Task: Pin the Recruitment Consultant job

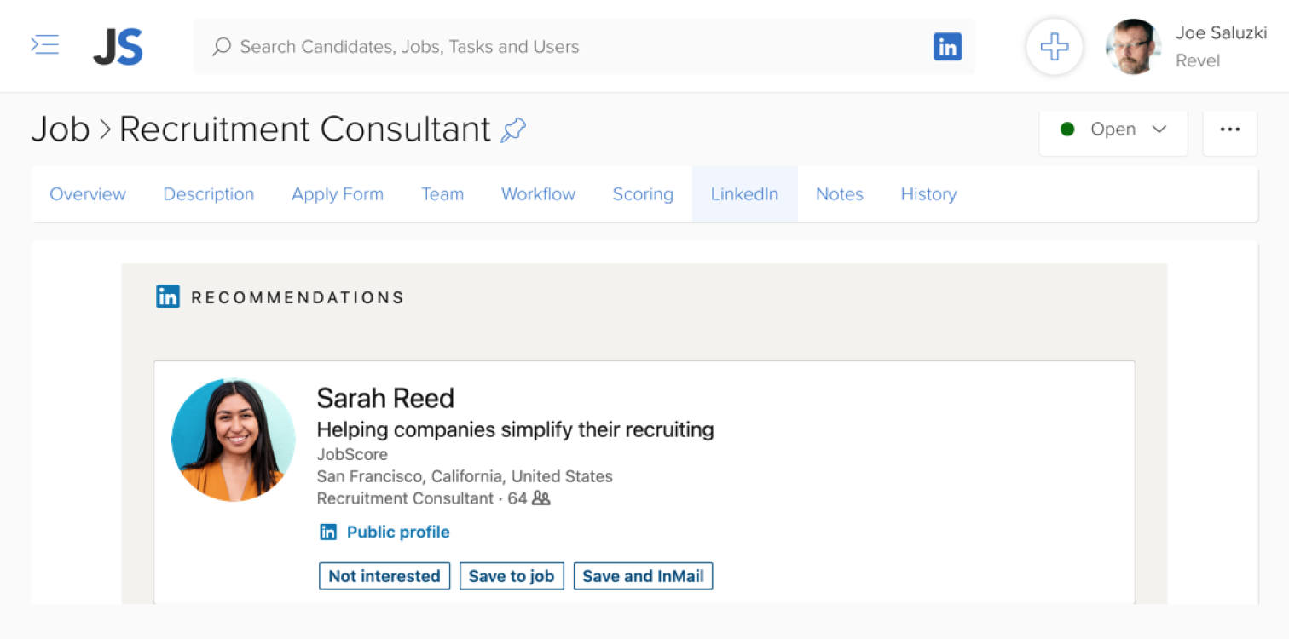Action: 513,130
